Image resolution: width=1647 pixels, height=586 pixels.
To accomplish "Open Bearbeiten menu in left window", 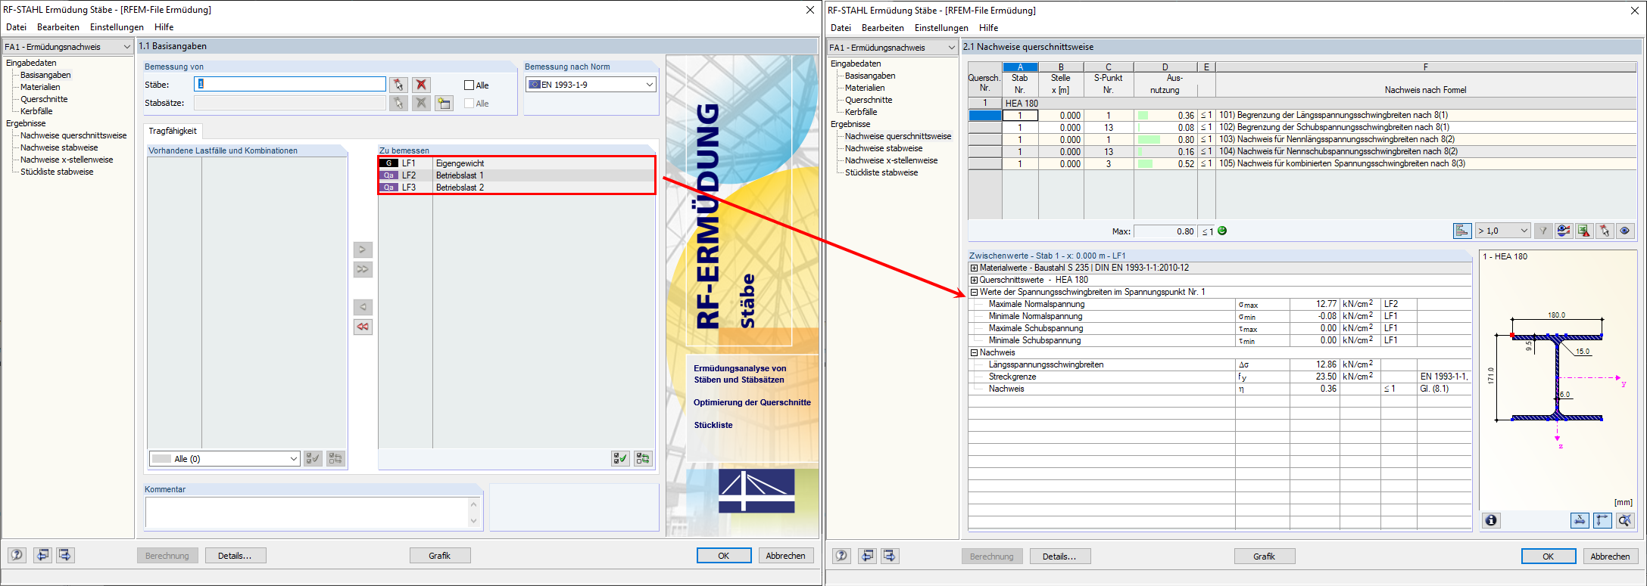I will click(x=58, y=27).
